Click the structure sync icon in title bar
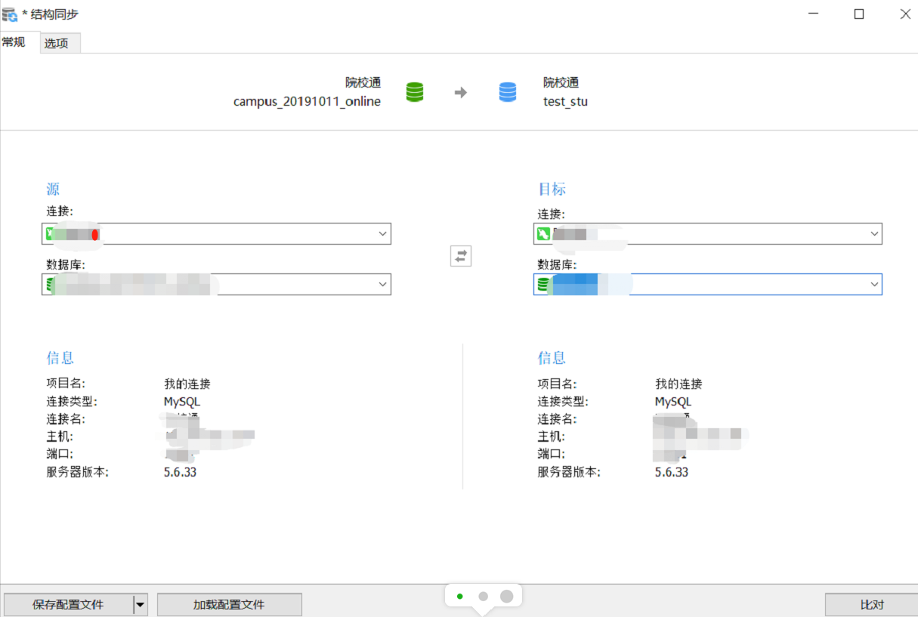Image resolution: width=918 pixels, height=617 pixels. (10, 14)
